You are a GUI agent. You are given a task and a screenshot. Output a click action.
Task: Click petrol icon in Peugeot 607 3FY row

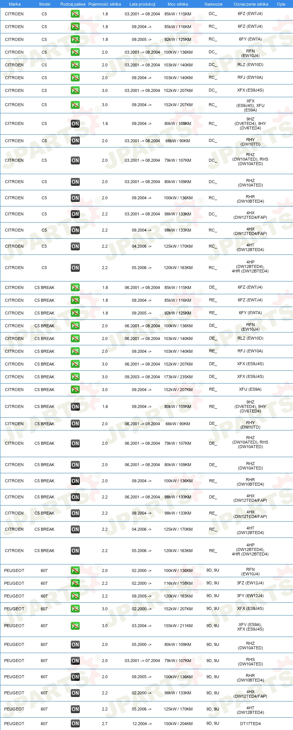click(75, 596)
